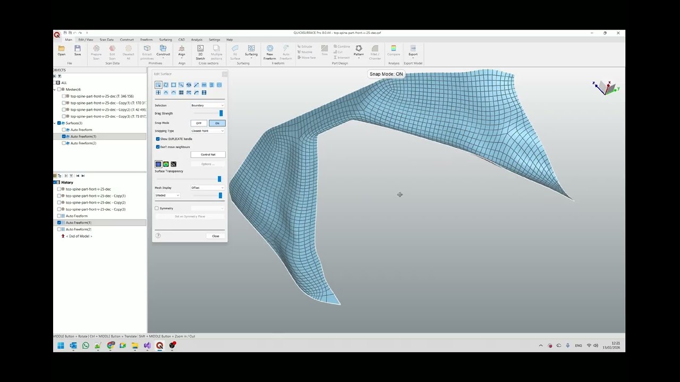Set Snap Mode to ON
Viewport: 680px width, 382px height.
click(217, 123)
